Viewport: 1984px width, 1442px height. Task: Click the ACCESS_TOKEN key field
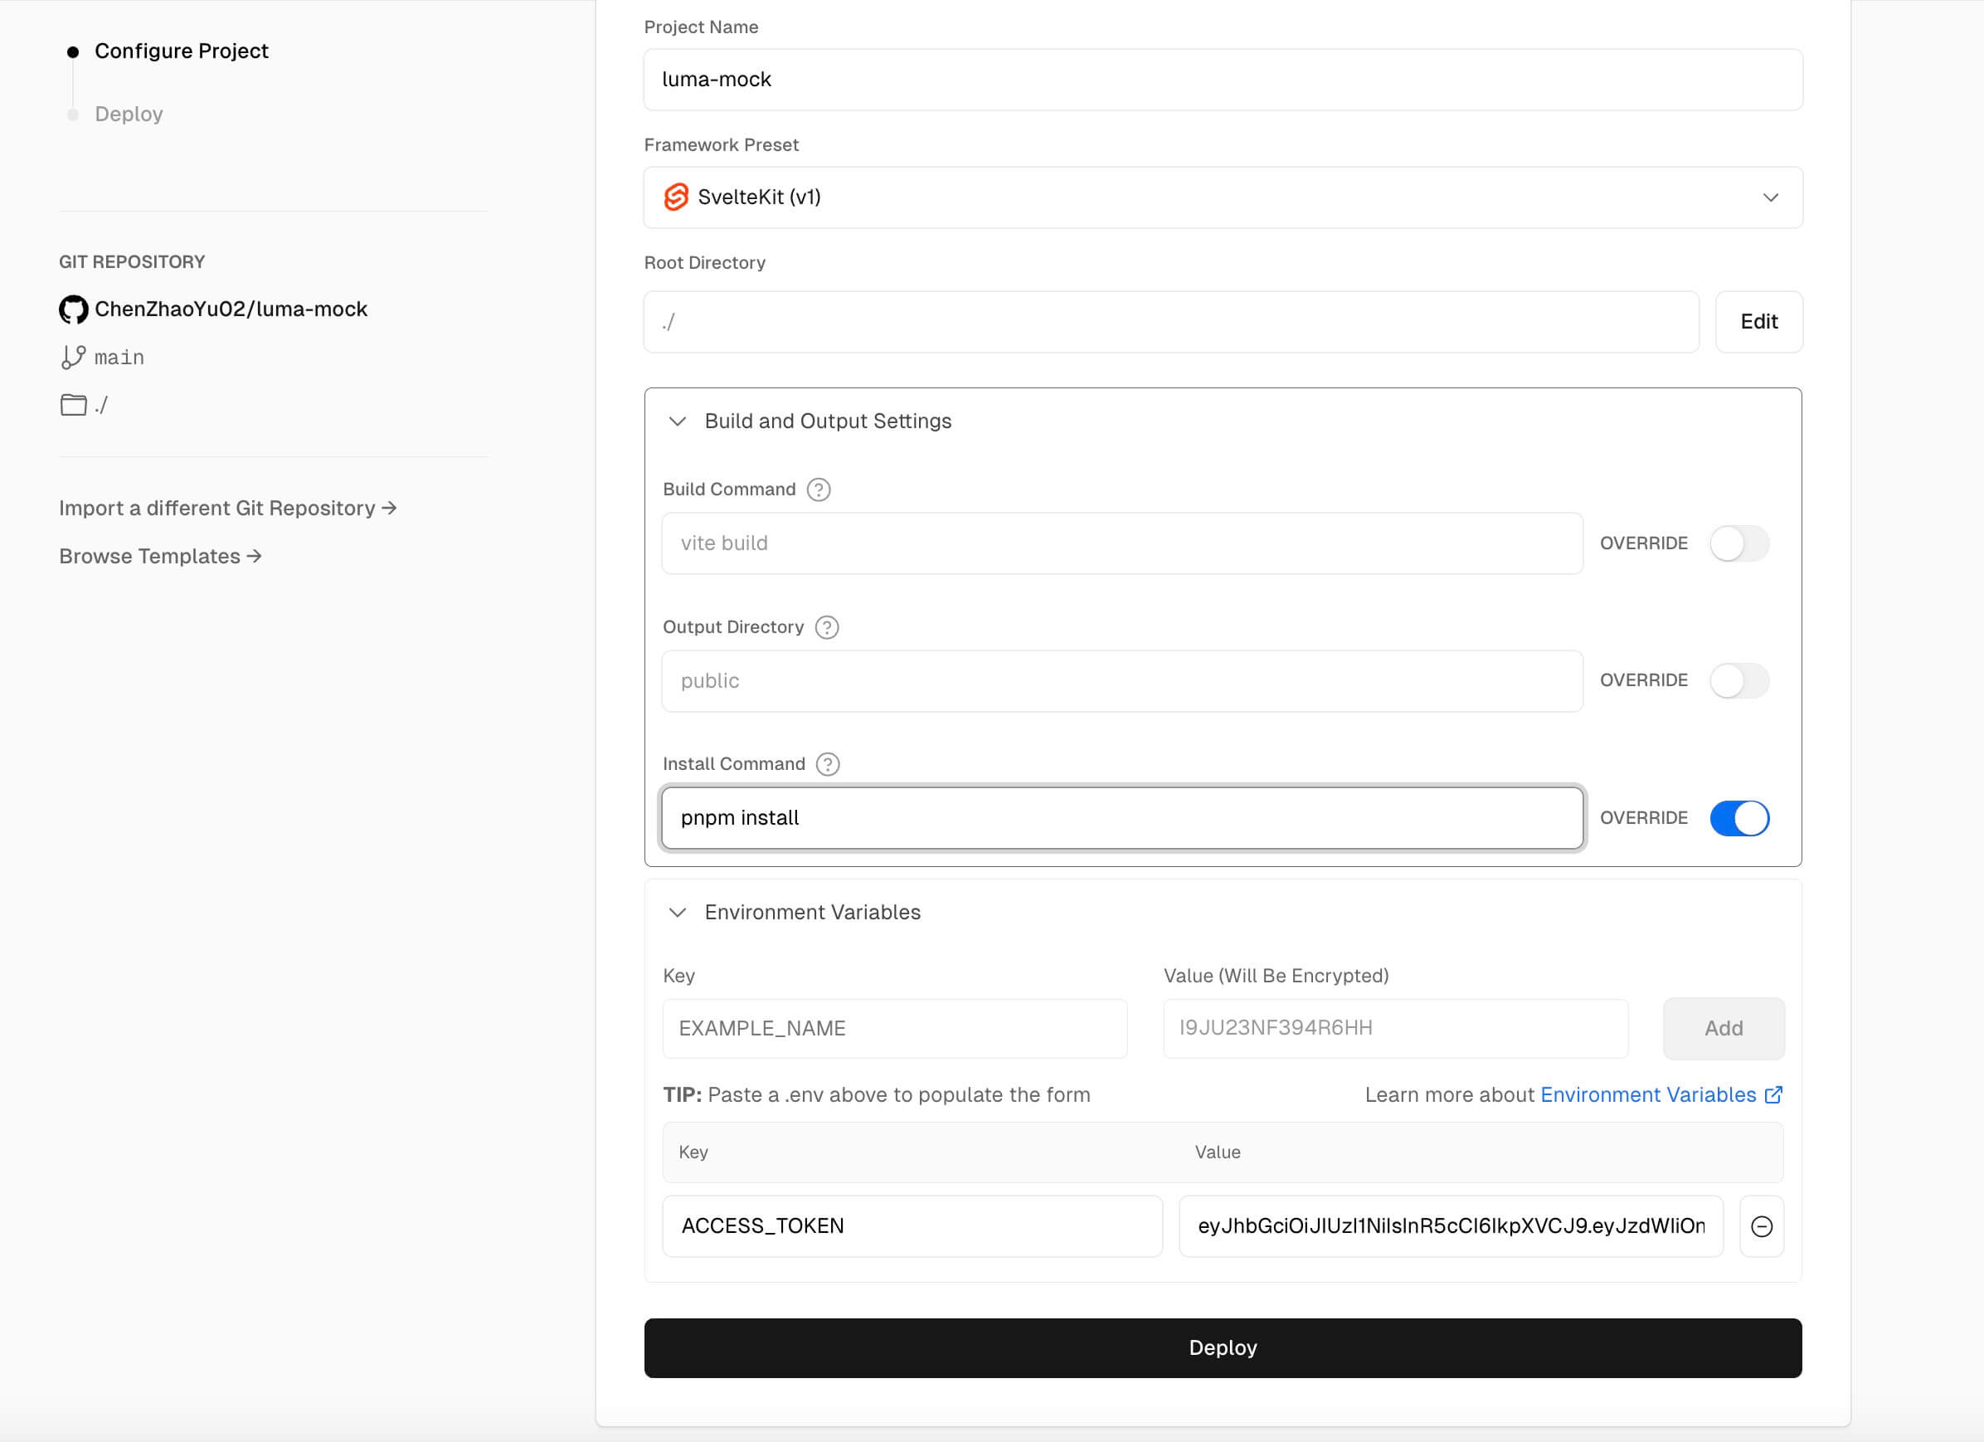[x=912, y=1226]
